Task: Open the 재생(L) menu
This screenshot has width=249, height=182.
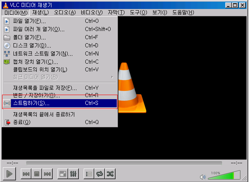Action: tap(40, 12)
